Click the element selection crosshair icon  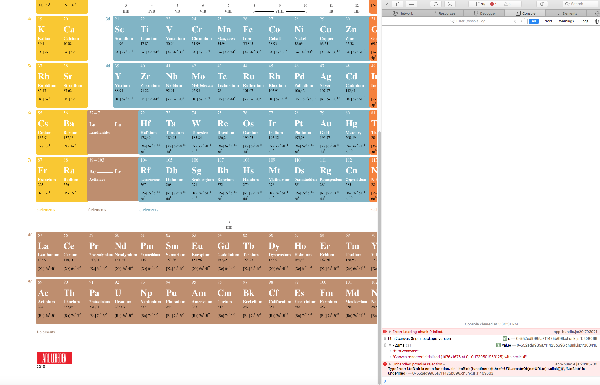(x=542, y=4)
